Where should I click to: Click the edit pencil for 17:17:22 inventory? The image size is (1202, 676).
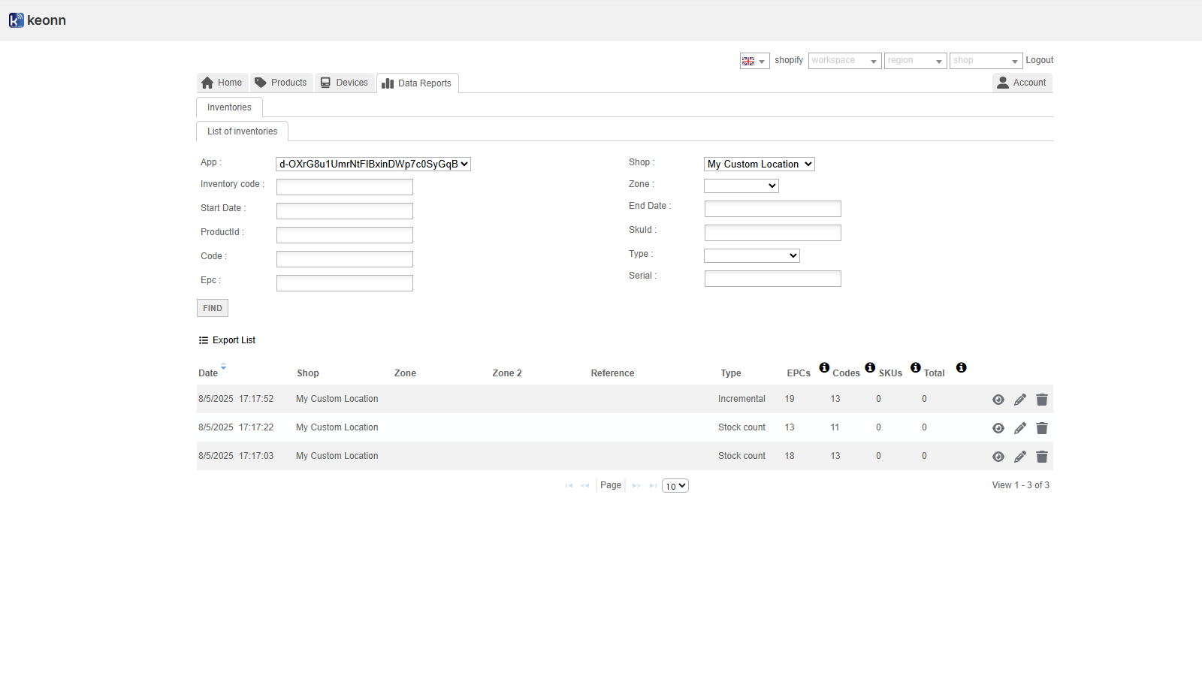(x=1019, y=428)
